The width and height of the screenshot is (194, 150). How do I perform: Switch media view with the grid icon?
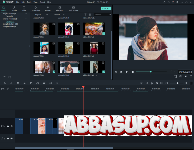(90, 15)
